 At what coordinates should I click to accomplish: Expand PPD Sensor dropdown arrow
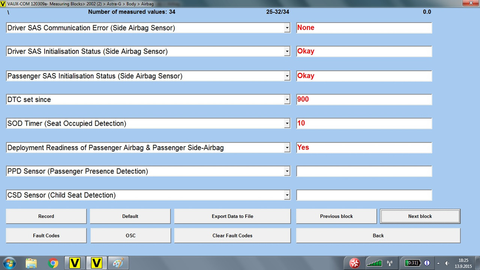(x=287, y=171)
